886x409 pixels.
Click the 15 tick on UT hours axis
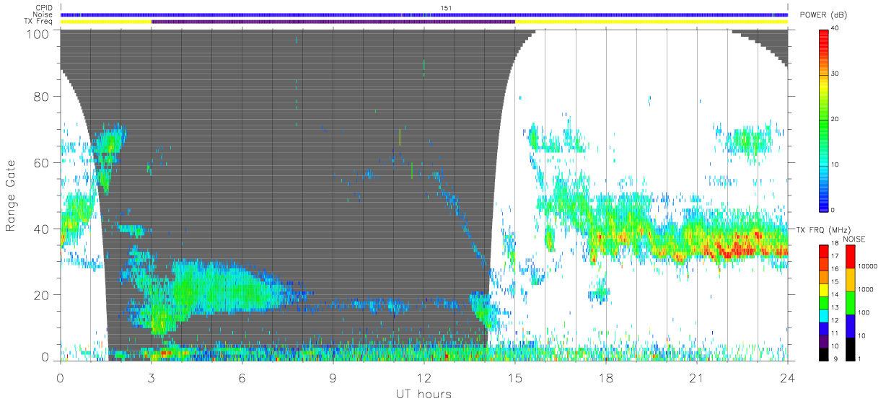click(x=515, y=377)
